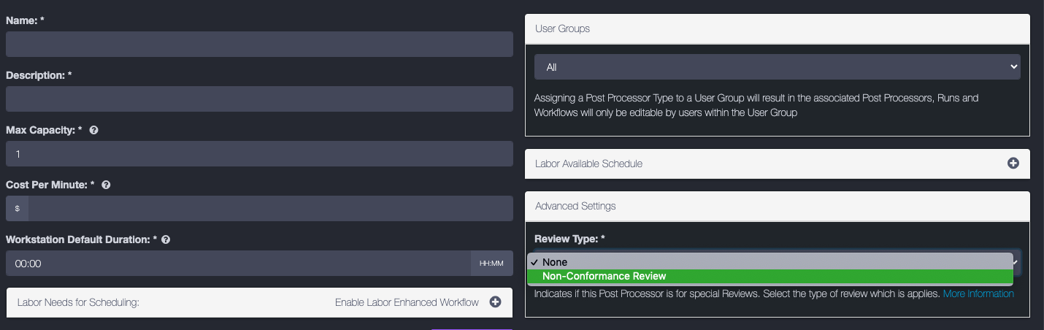The image size is (1044, 330).
Task: Open the More Information link
Action: click(978, 293)
